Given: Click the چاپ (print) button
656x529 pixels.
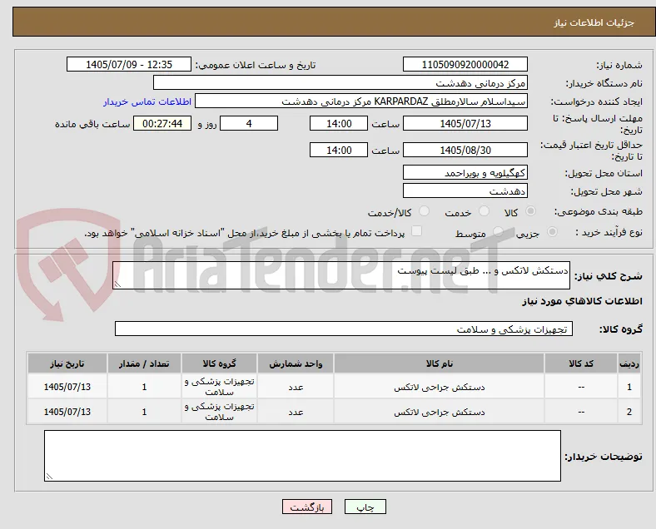Looking at the screenshot, I should [365, 507].
